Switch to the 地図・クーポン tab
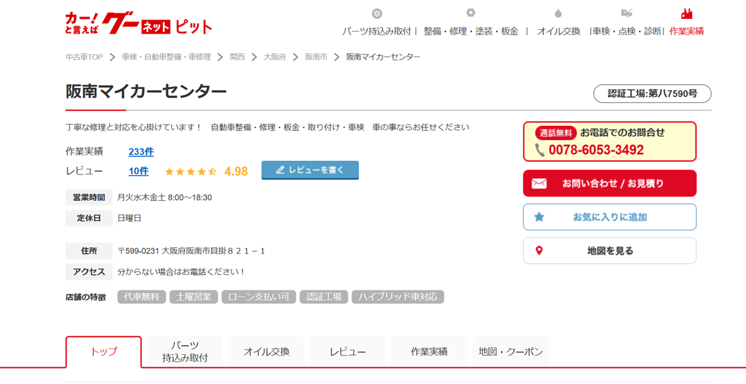Image resolution: width=746 pixels, height=384 pixels. (510, 352)
